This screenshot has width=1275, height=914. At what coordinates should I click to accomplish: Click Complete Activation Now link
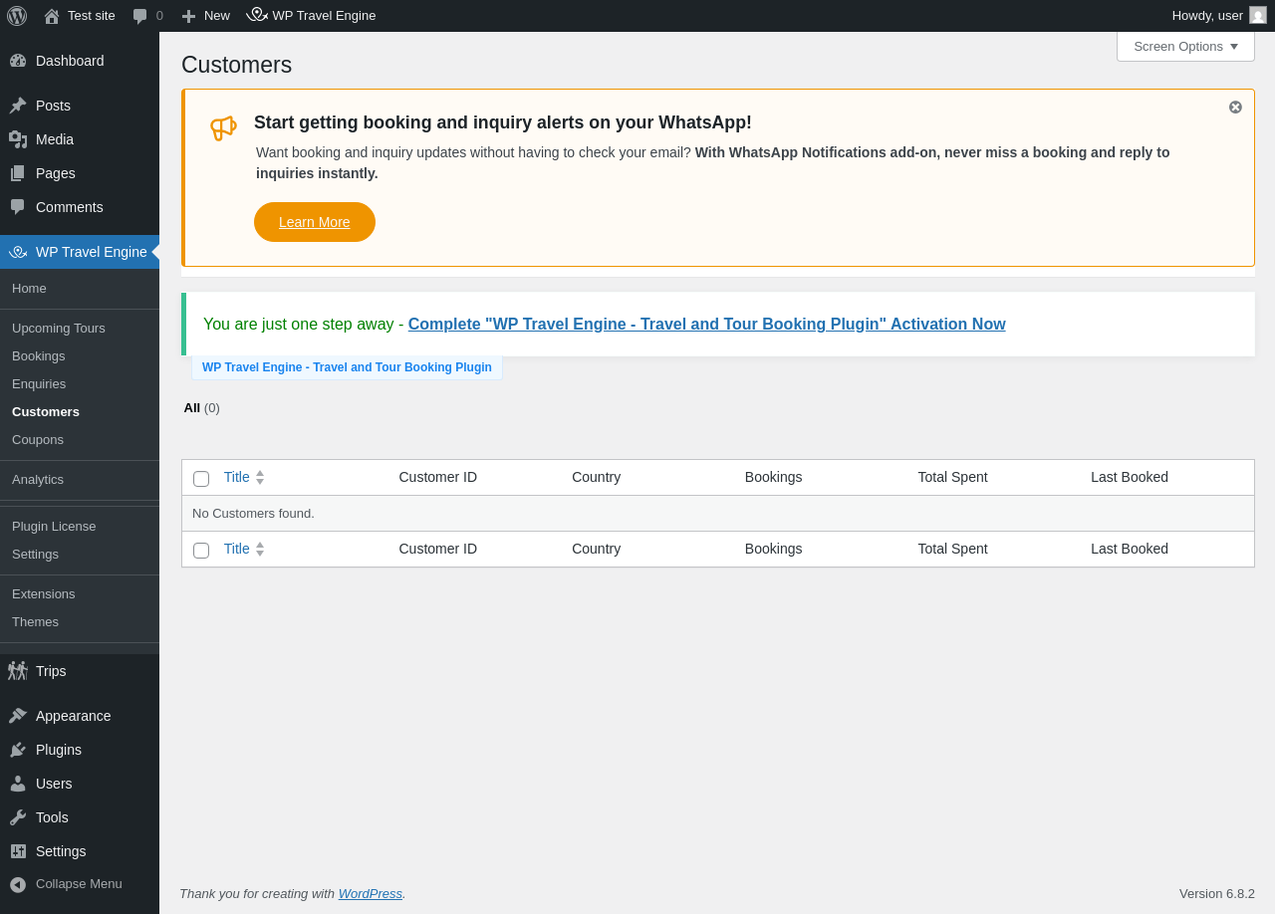pos(706,325)
